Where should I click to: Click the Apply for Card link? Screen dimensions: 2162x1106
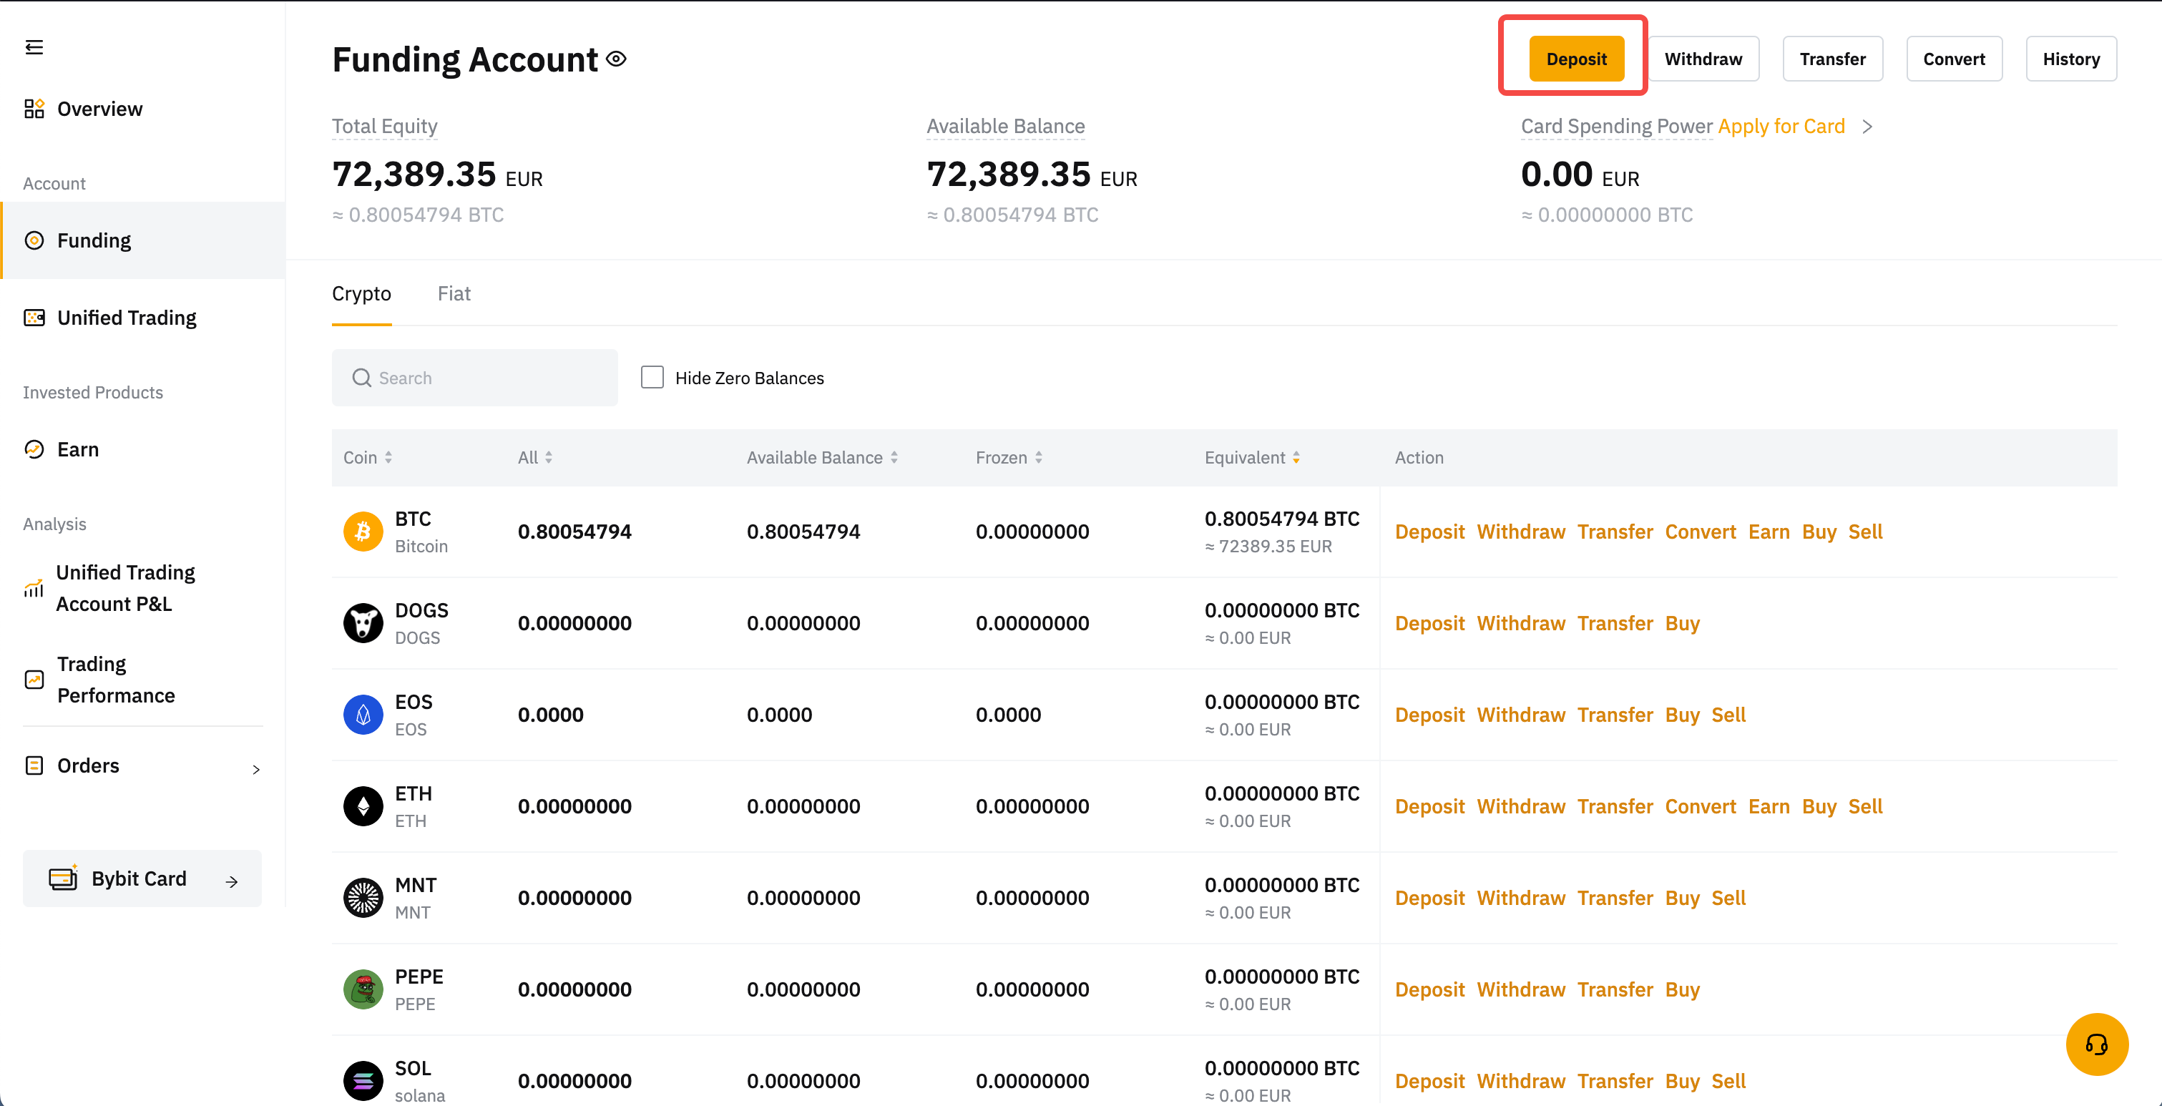[1780, 127]
